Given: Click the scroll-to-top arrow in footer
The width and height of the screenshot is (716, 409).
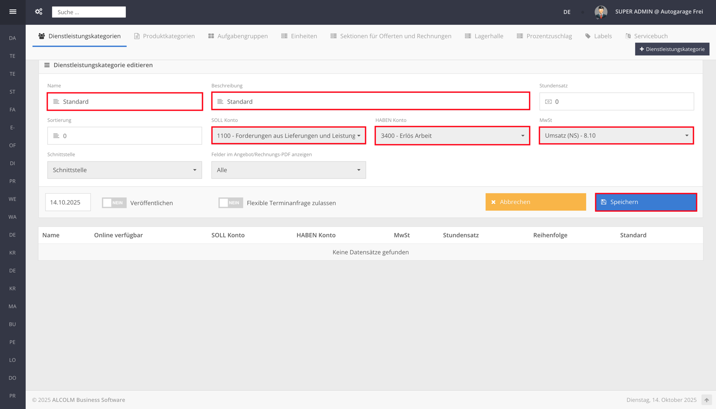Looking at the screenshot, I should click(x=706, y=400).
